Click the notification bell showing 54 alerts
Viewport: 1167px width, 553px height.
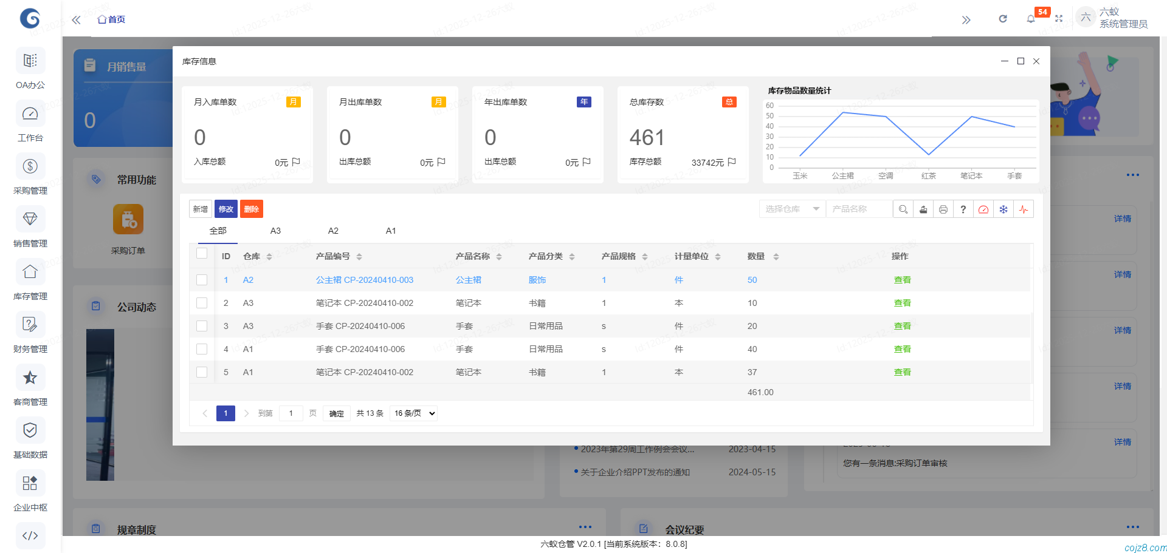[1030, 19]
